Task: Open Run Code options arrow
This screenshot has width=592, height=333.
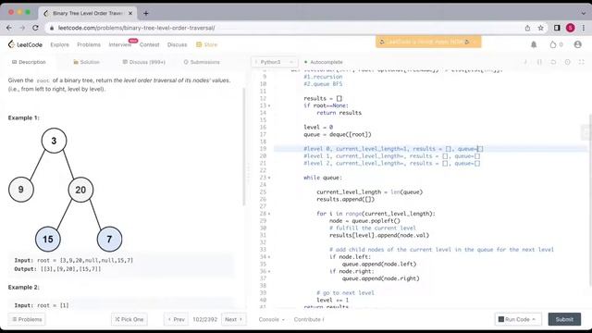Action: click(x=534, y=319)
